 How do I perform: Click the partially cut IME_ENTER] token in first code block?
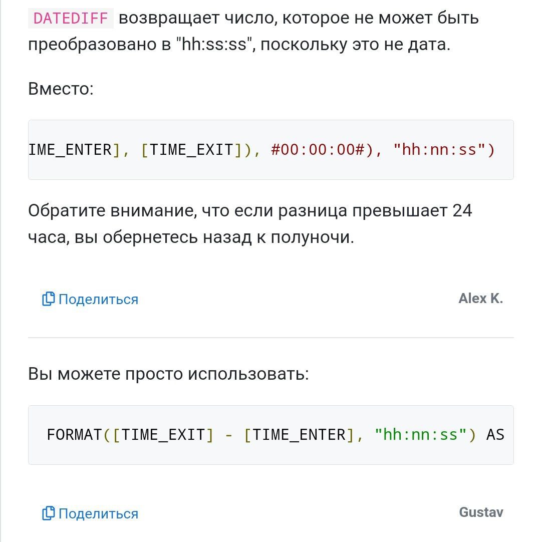(71, 150)
